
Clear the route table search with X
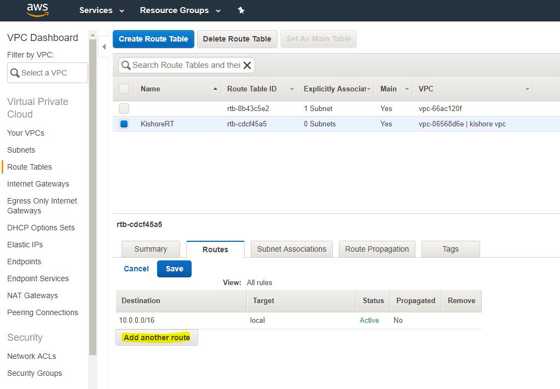pos(247,65)
